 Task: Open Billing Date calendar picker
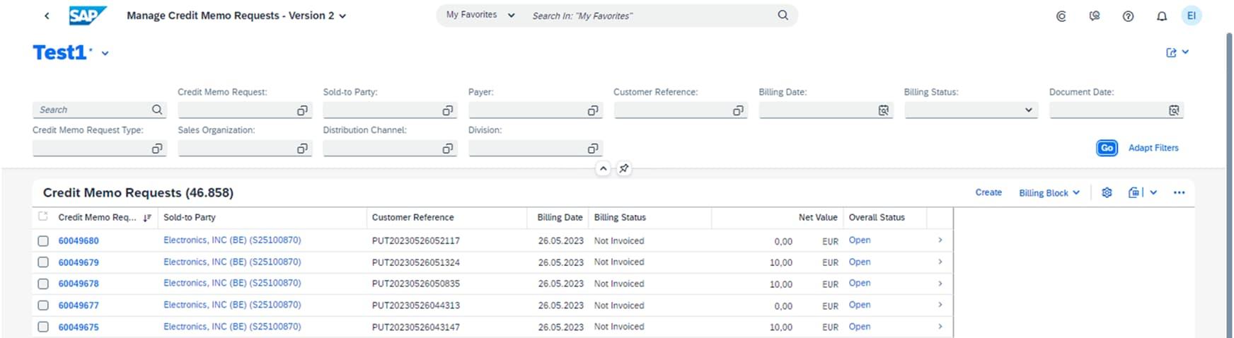point(883,110)
